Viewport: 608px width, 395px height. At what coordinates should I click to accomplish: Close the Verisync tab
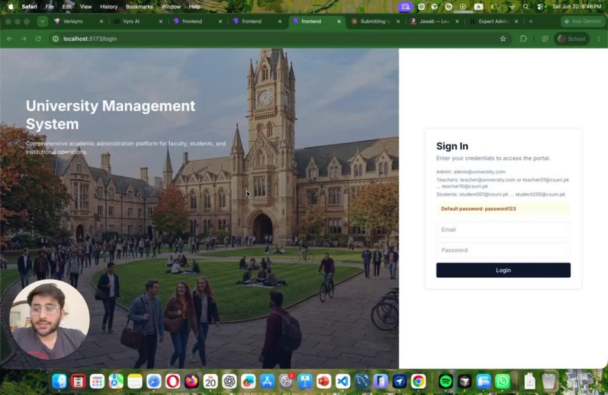click(101, 21)
